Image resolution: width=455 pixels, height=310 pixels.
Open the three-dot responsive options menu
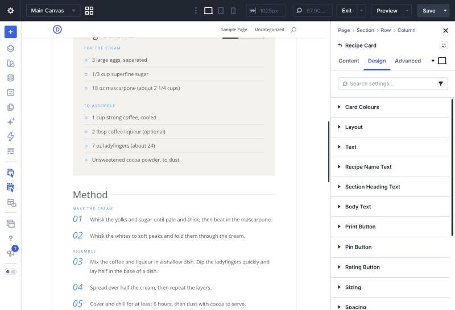[196, 11]
